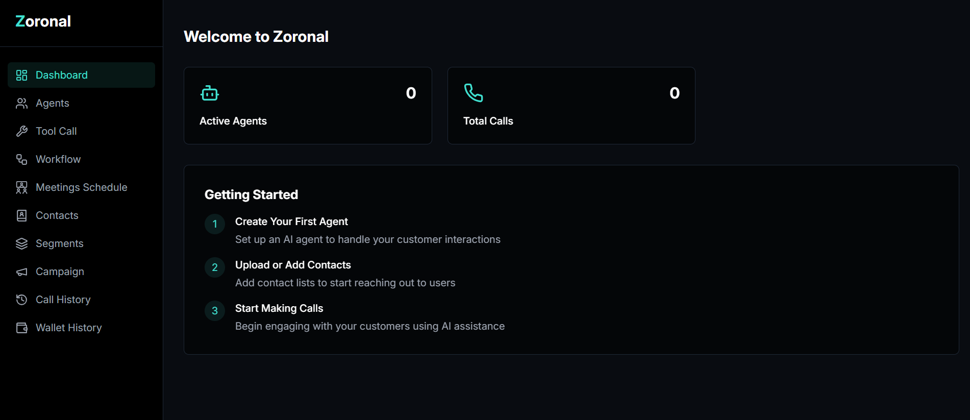970x420 pixels.
Task: Click the Campaign megaphone icon
Action: click(x=21, y=272)
